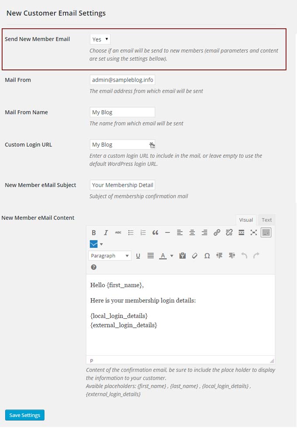The image size is (297, 431).
Task: Click 'Here is your membership login details:' line
Action: point(143,301)
